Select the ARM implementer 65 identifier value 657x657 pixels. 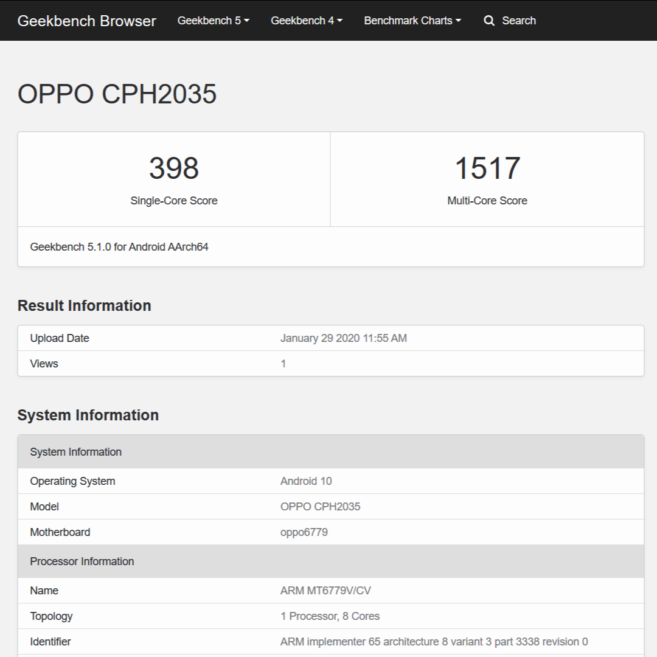coord(434,642)
